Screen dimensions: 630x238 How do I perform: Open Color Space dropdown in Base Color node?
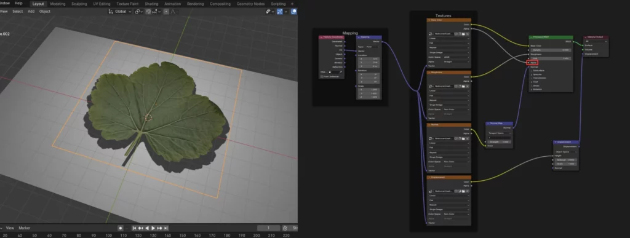click(457, 57)
